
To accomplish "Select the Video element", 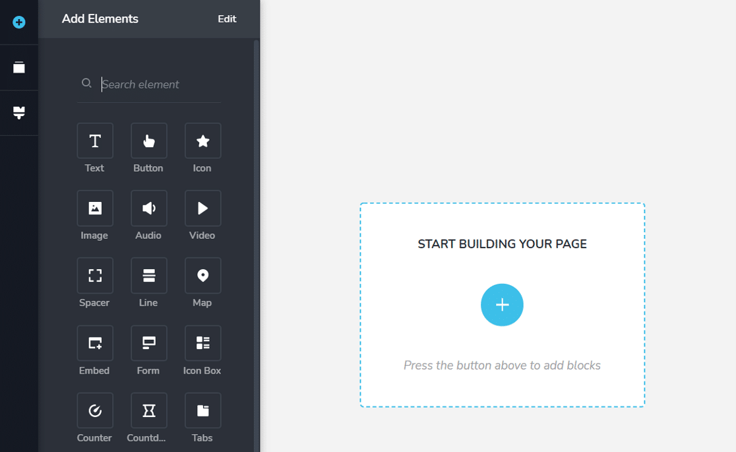I will [x=202, y=208].
